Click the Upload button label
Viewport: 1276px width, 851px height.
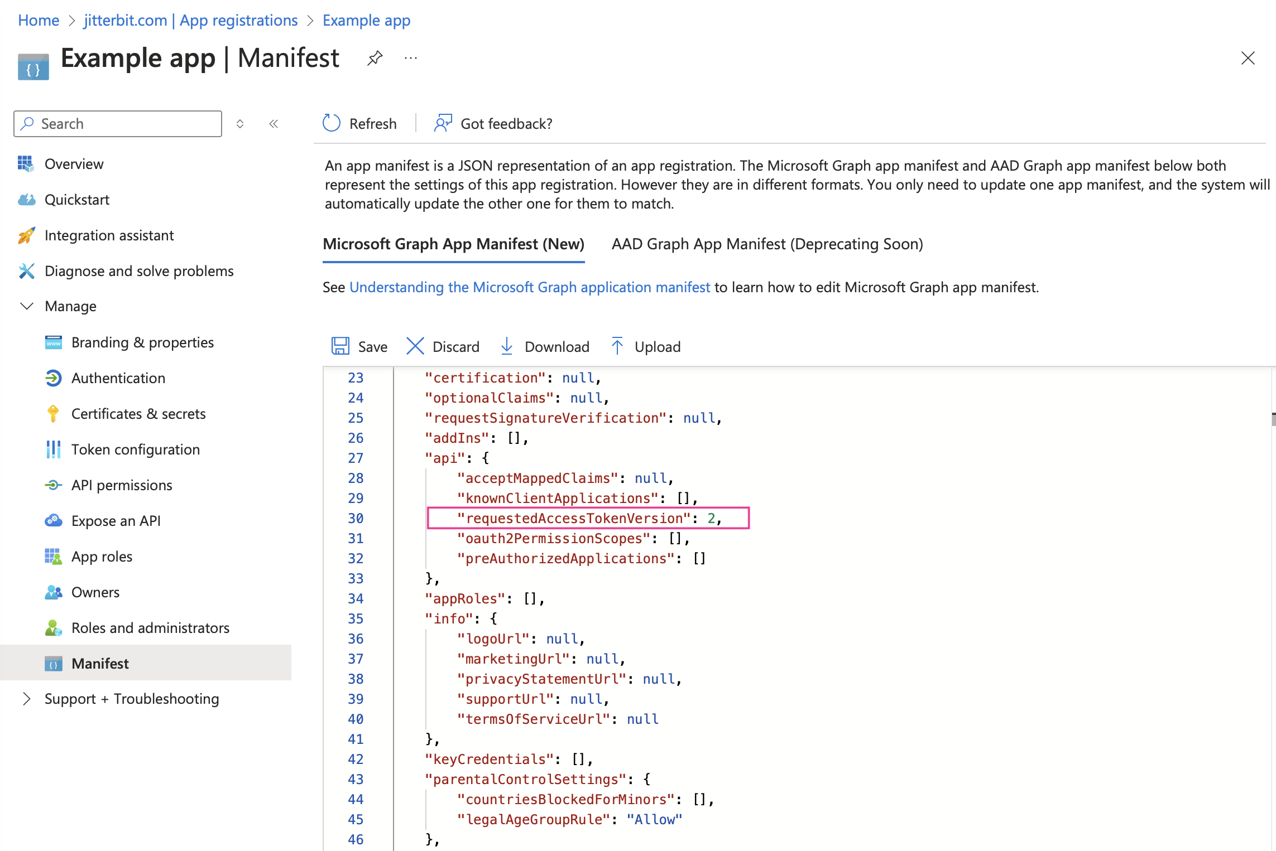pyautogui.click(x=658, y=347)
